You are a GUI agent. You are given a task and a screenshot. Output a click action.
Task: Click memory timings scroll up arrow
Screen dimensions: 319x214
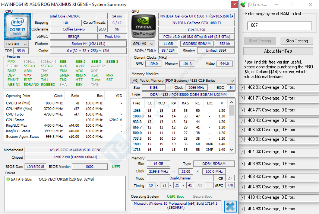pos(231,102)
